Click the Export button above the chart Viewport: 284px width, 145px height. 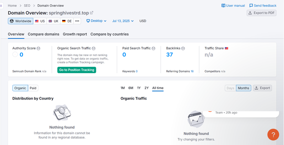pyautogui.click(x=262, y=88)
